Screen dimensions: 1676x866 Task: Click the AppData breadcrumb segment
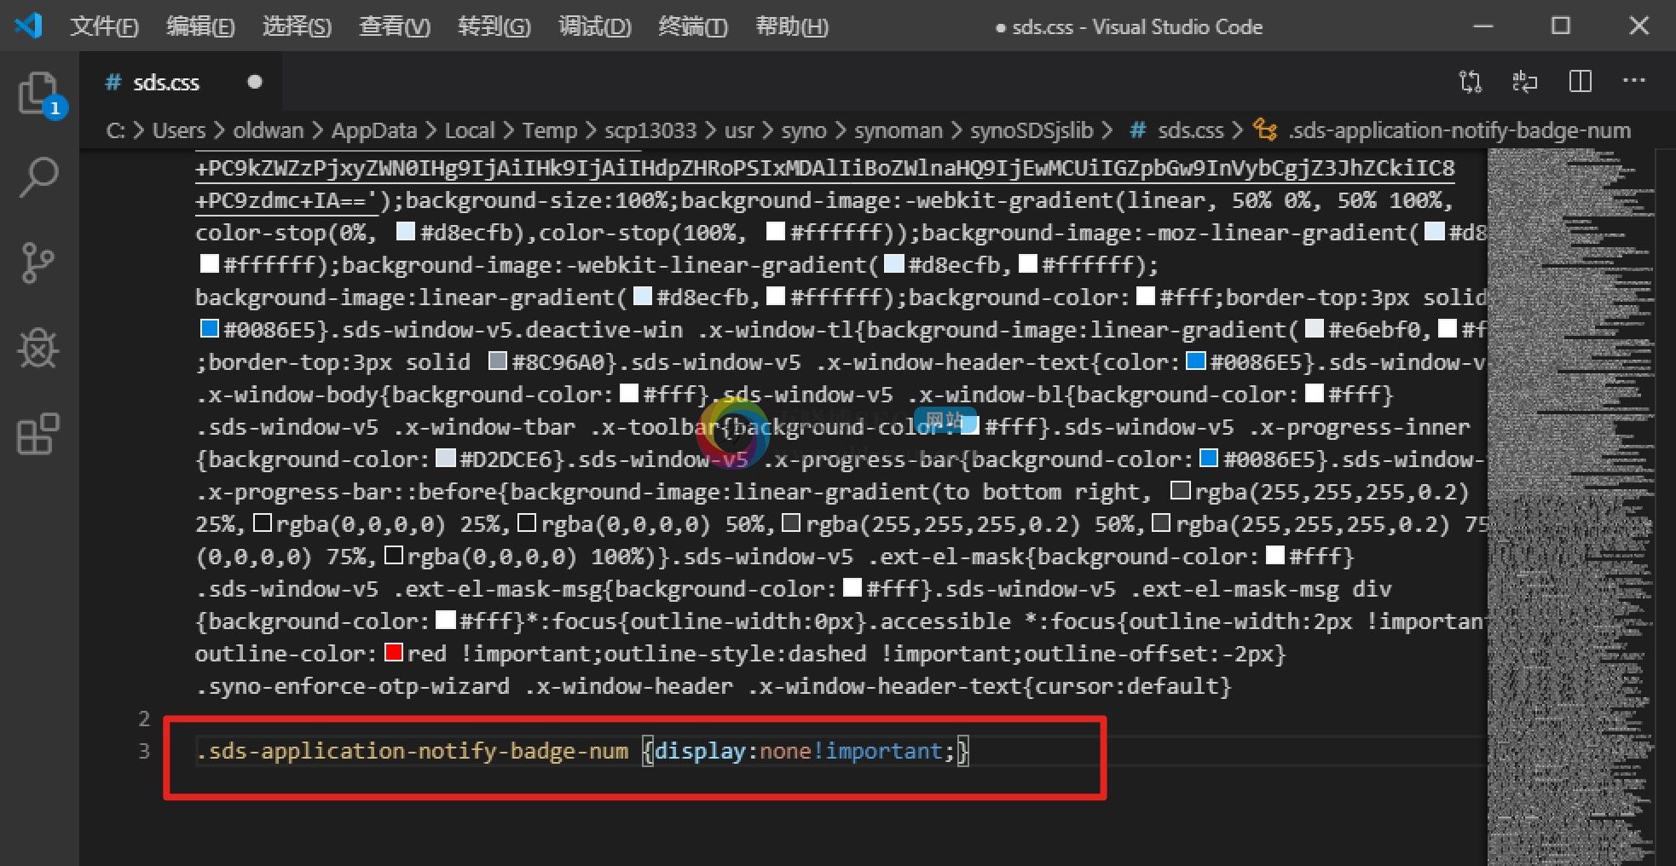pyautogui.click(x=373, y=130)
